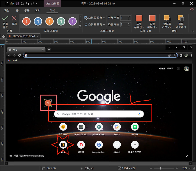Select the 서식 tab
The height and width of the screenshot is (171, 196).
52,10
